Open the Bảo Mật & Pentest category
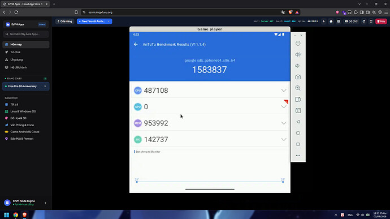Screen dimensions: 390x219 coord(26,139)
